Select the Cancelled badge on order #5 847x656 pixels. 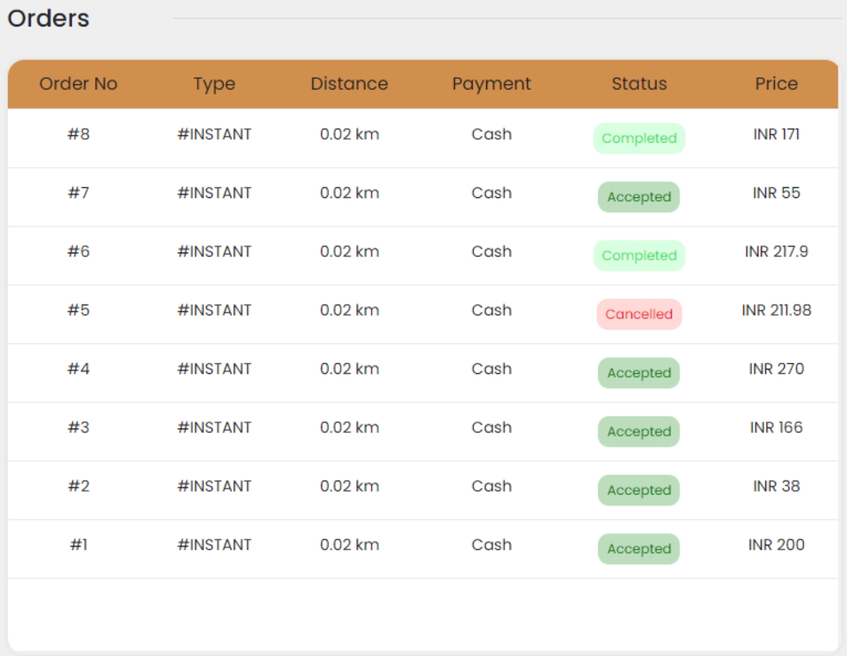click(639, 314)
